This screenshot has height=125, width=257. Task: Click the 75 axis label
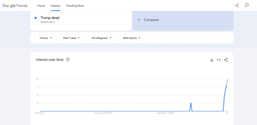[x=38, y=87]
